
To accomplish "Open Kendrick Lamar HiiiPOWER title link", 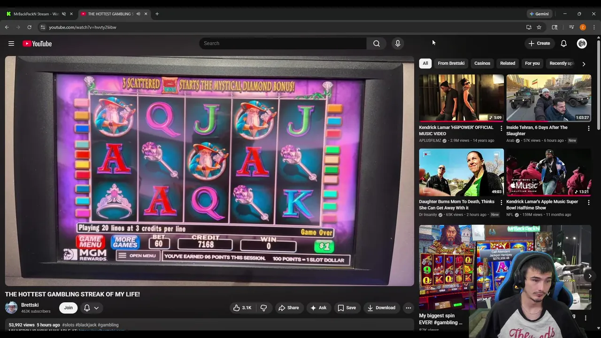I will point(456,131).
